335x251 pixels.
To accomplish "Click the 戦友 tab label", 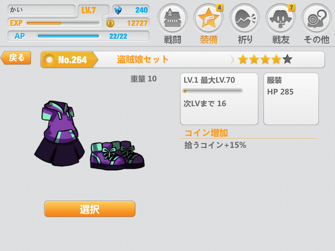I will tap(281, 40).
